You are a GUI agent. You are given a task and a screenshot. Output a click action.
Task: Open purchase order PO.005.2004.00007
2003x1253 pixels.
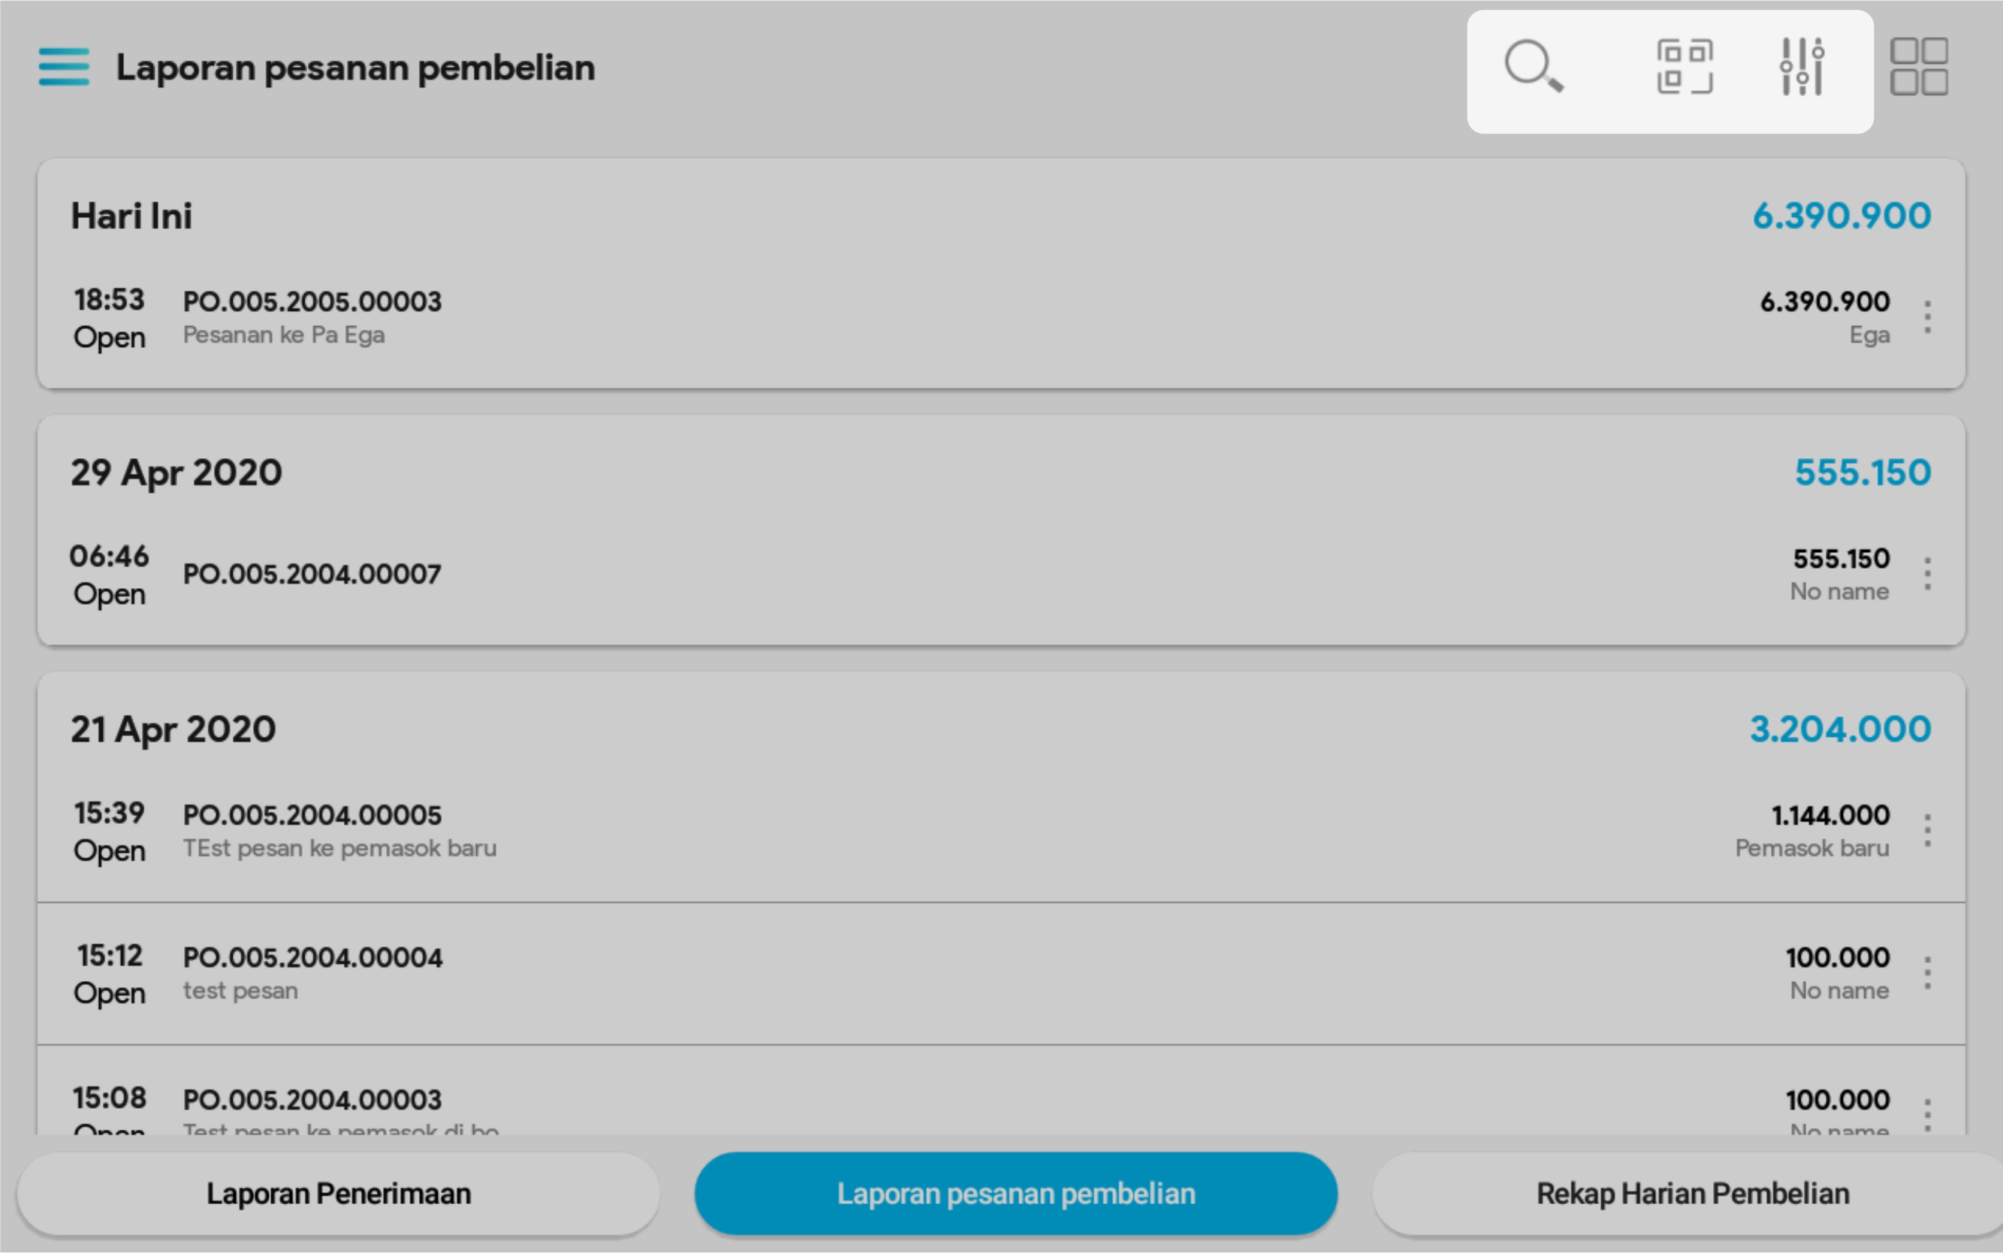312,574
